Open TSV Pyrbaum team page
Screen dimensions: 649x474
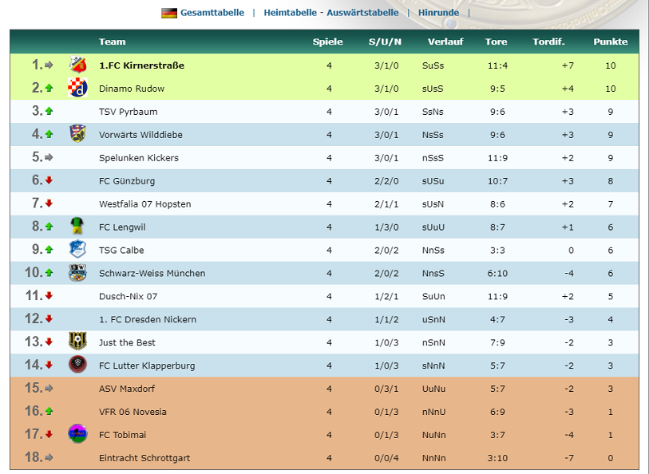coord(129,112)
